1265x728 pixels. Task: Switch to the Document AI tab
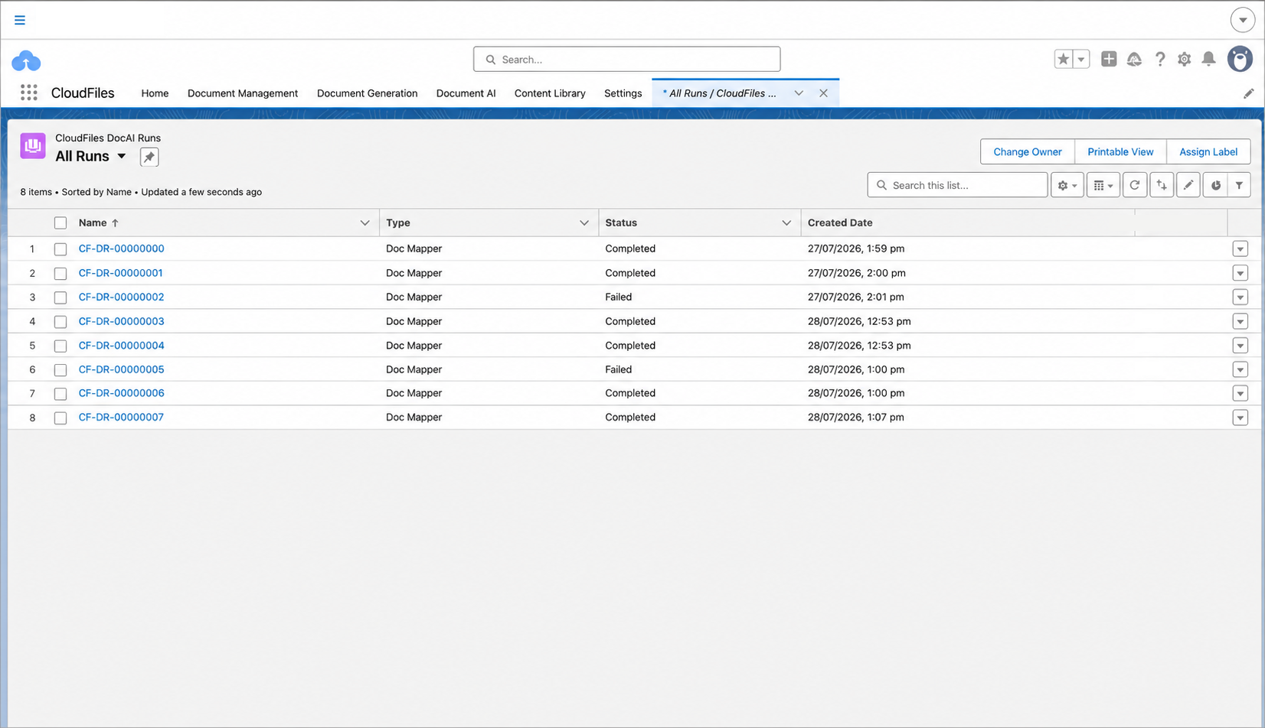(466, 93)
